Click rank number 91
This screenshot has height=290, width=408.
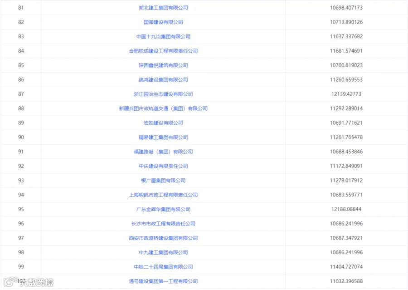[x=21, y=152]
